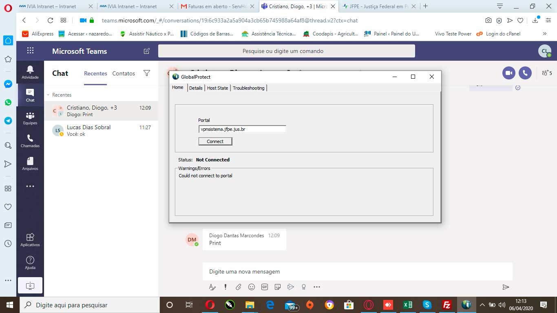Start an audio call in Teams

(x=525, y=73)
